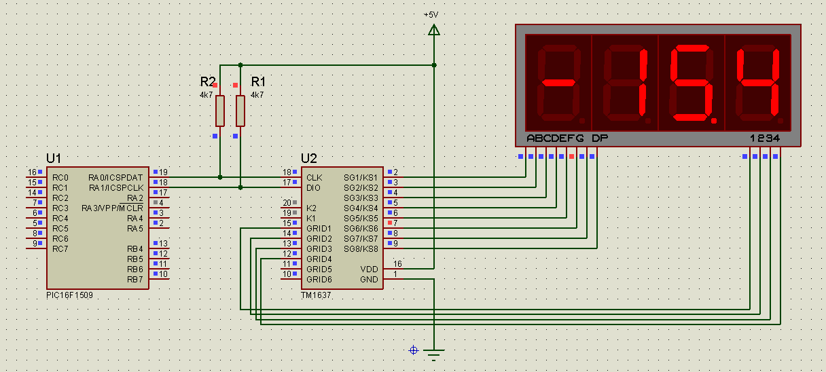The image size is (826, 372).
Task: Click the ground terminal symbol
Action: pos(434,353)
